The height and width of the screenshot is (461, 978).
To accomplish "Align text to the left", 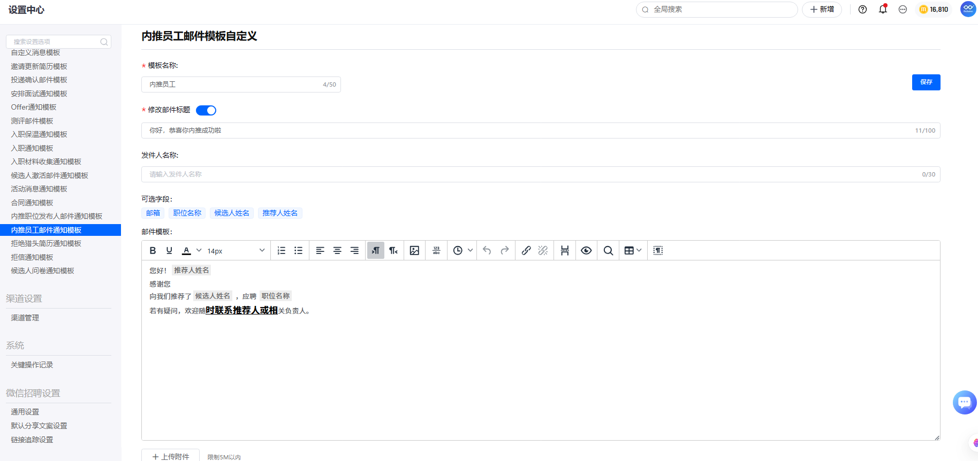I will pyautogui.click(x=320, y=250).
